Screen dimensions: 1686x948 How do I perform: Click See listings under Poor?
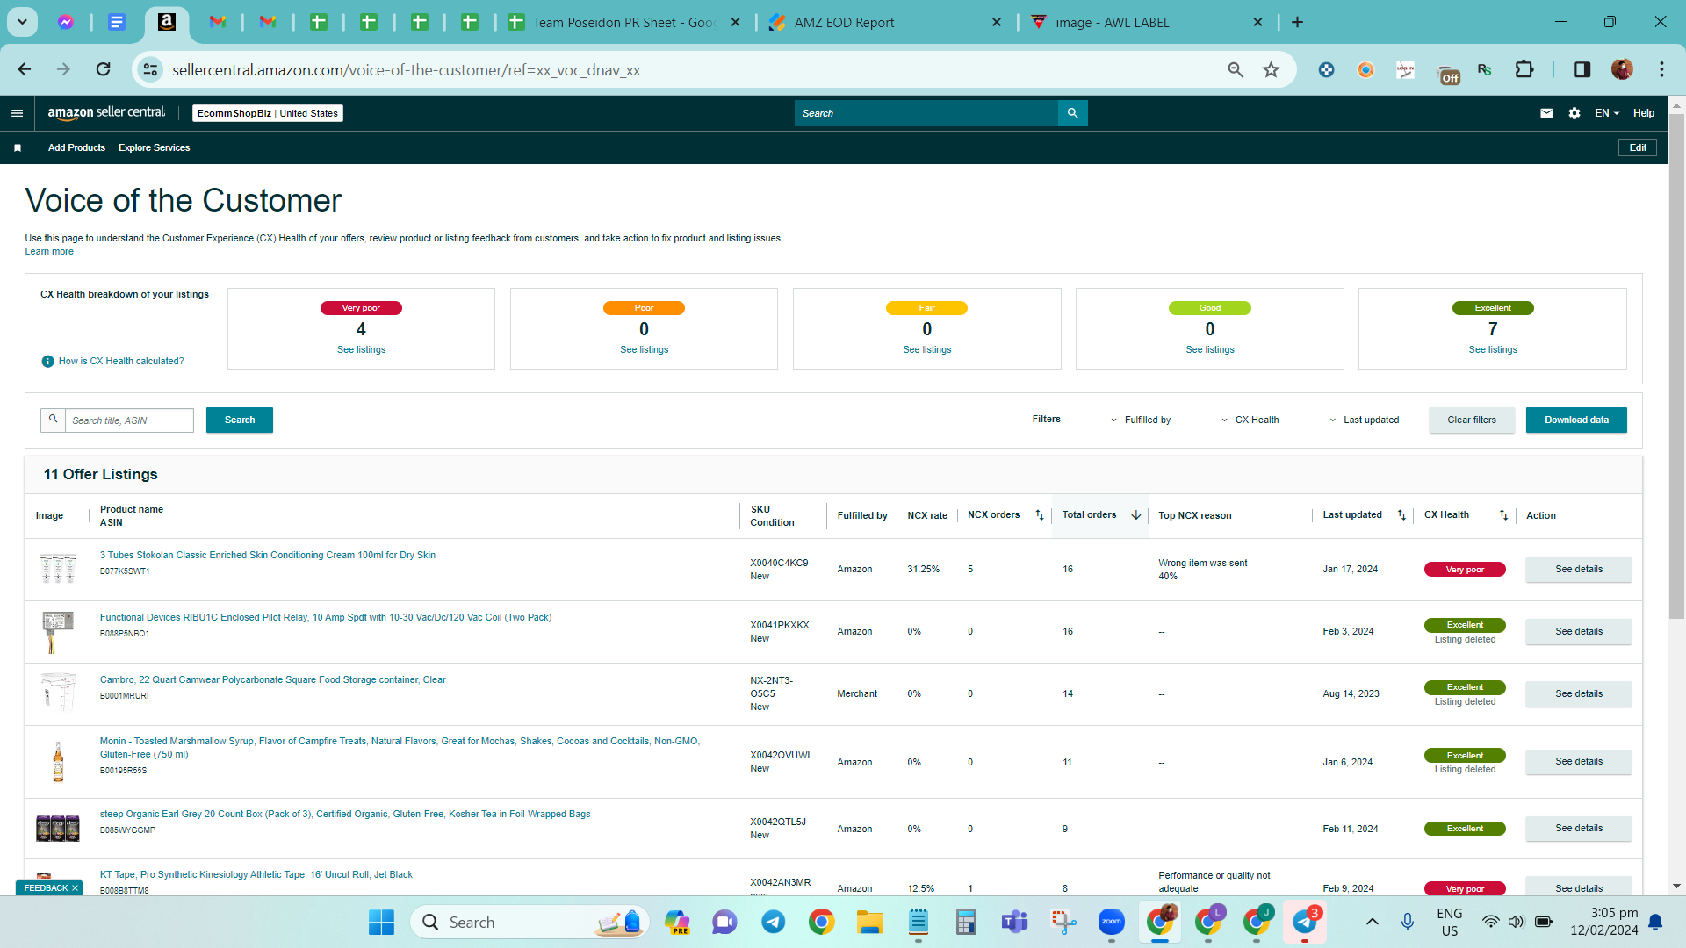coord(644,350)
